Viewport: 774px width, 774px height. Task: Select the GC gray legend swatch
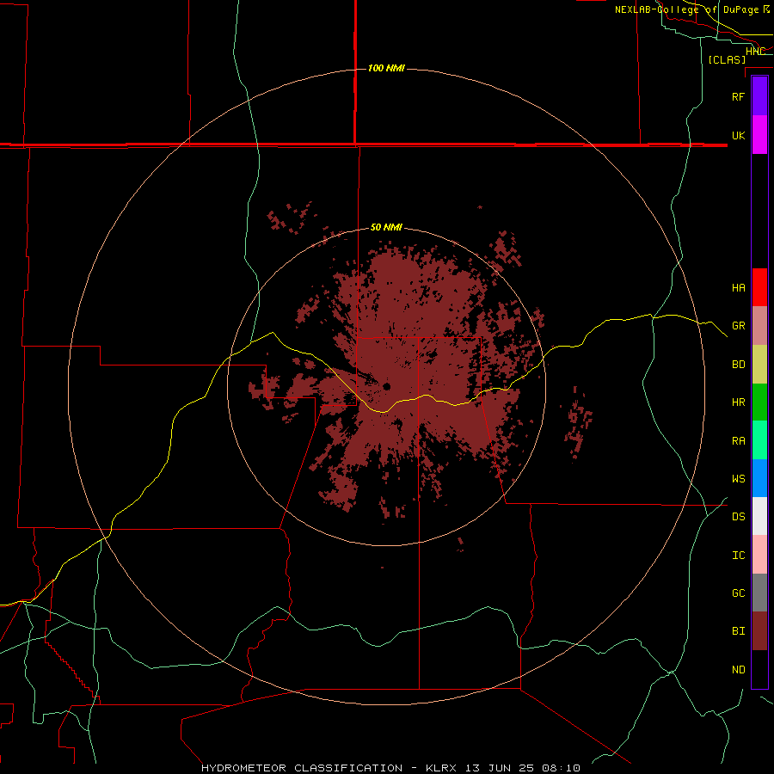coord(759,593)
